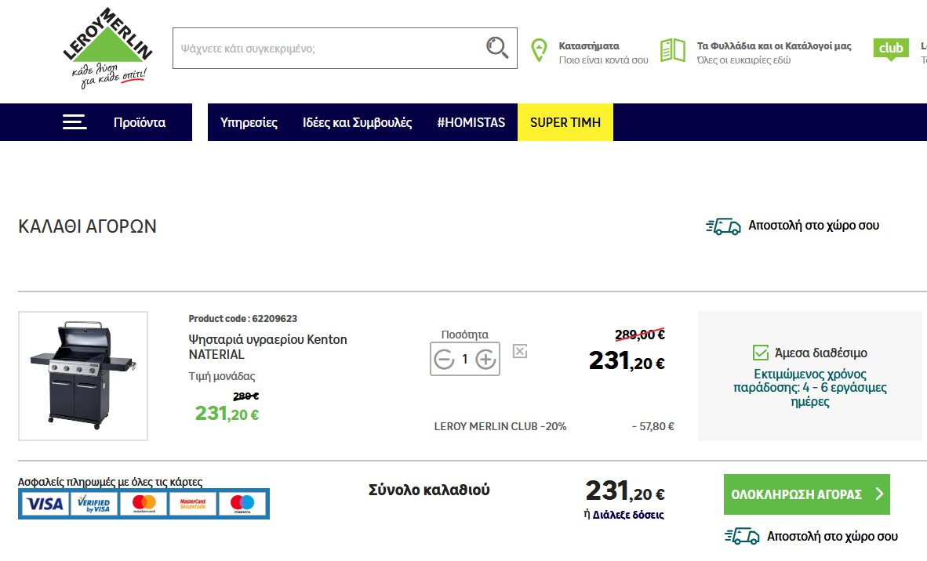The image size is (927, 561).
Task: Decrease quantity with the minus icon
Action: (x=444, y=359)
